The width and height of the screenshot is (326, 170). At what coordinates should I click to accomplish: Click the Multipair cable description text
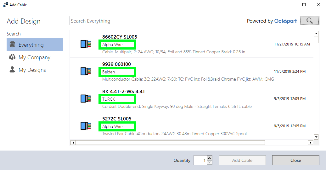pos(174,52)
